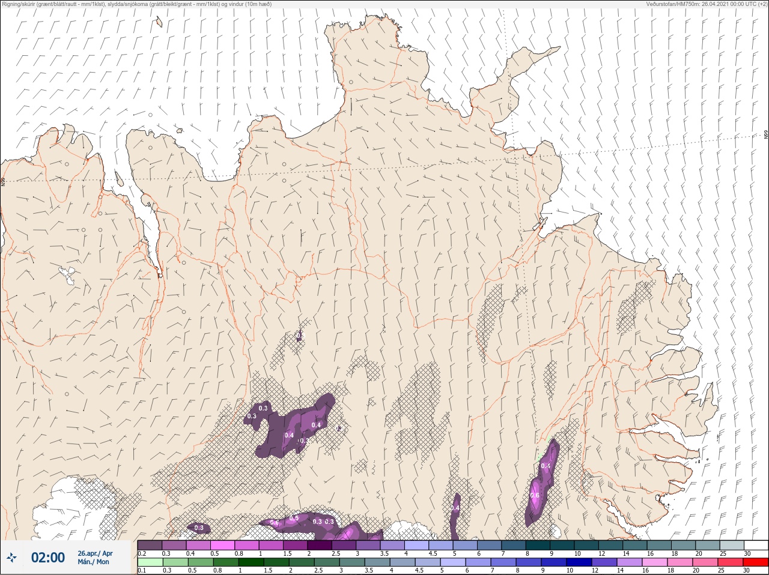Select the date text '26.apr./ Apr'

tap(95, 553)
